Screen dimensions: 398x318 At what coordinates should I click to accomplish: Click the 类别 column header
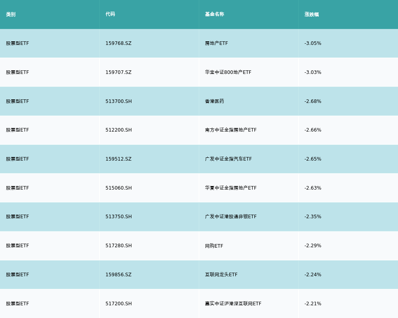point(11,14)
